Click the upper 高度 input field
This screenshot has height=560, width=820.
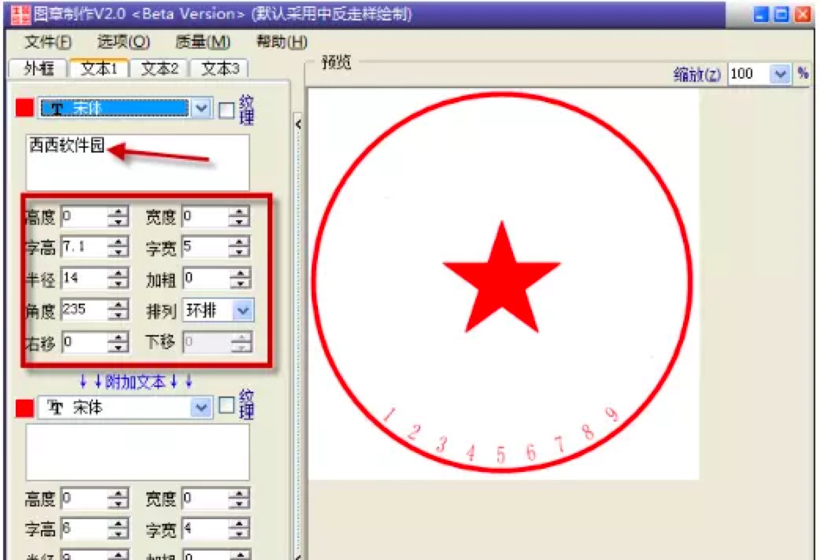pos(84,216)
